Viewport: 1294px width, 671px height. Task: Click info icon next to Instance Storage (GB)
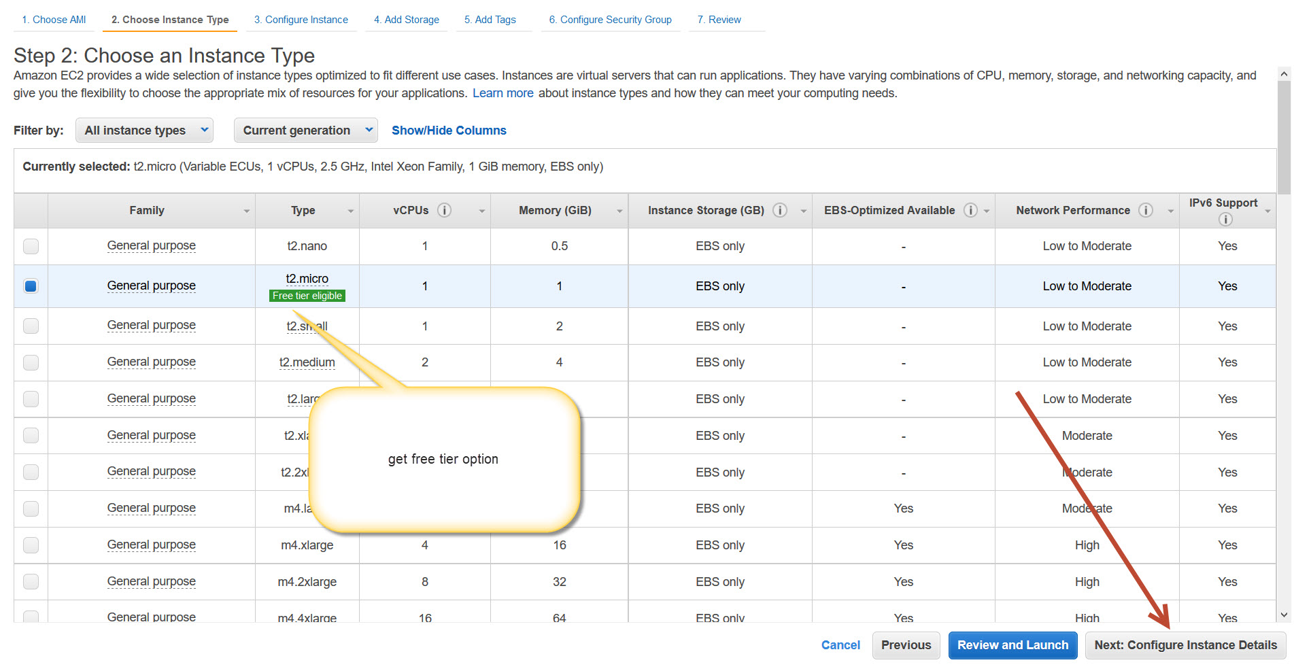coord(780,211)
